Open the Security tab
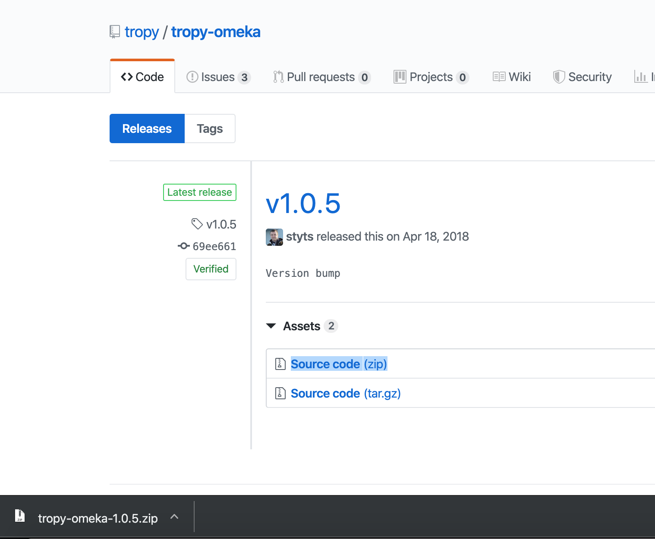The width and height of the screenshot is (655, 539). click(582, 77)
